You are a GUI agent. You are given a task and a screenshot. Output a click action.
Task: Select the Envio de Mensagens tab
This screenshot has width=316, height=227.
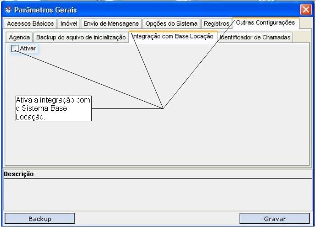click(111, 23)
